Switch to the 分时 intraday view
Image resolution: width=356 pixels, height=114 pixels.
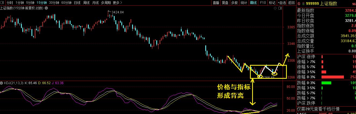tap(10, 3)
